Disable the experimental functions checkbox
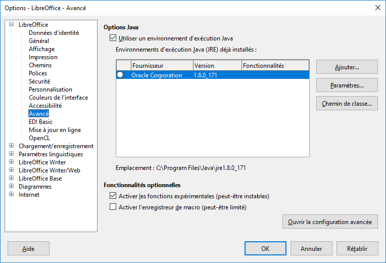 [x=113, y=196]
